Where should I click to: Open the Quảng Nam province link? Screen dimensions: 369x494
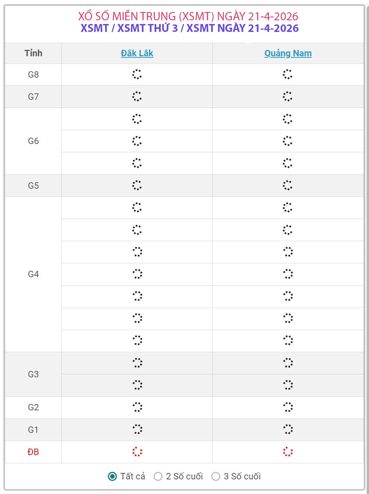288,53
